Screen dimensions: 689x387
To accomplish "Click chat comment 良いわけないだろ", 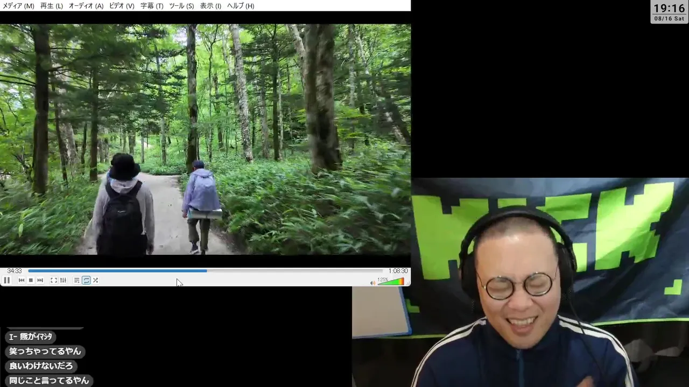I will tap(41, 366).
